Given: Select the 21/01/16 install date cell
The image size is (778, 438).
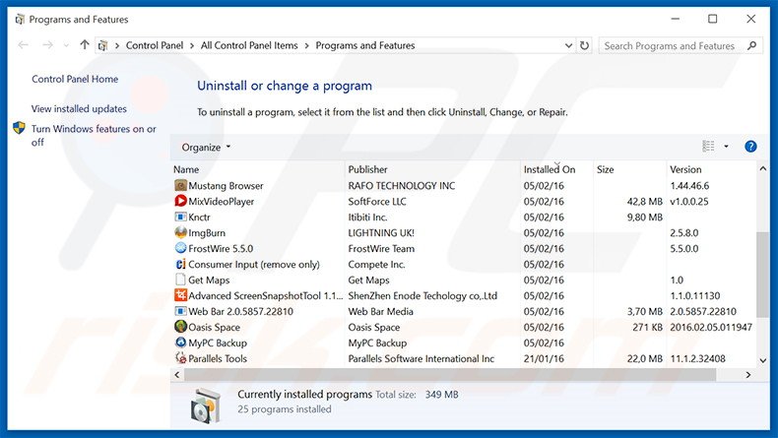Looking at the screenshot, I should (544, 358).
